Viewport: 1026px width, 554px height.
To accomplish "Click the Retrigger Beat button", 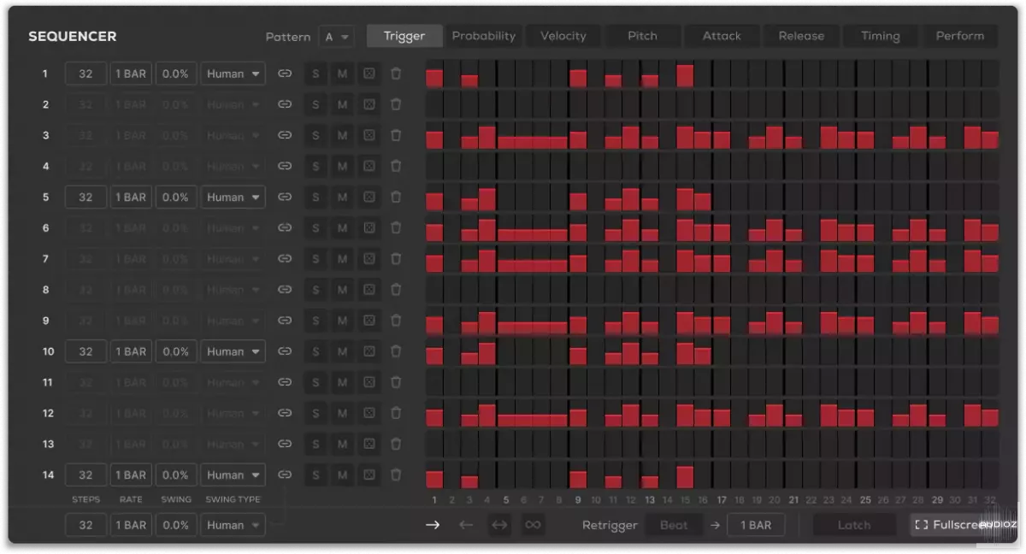I will tap(674, 525).
